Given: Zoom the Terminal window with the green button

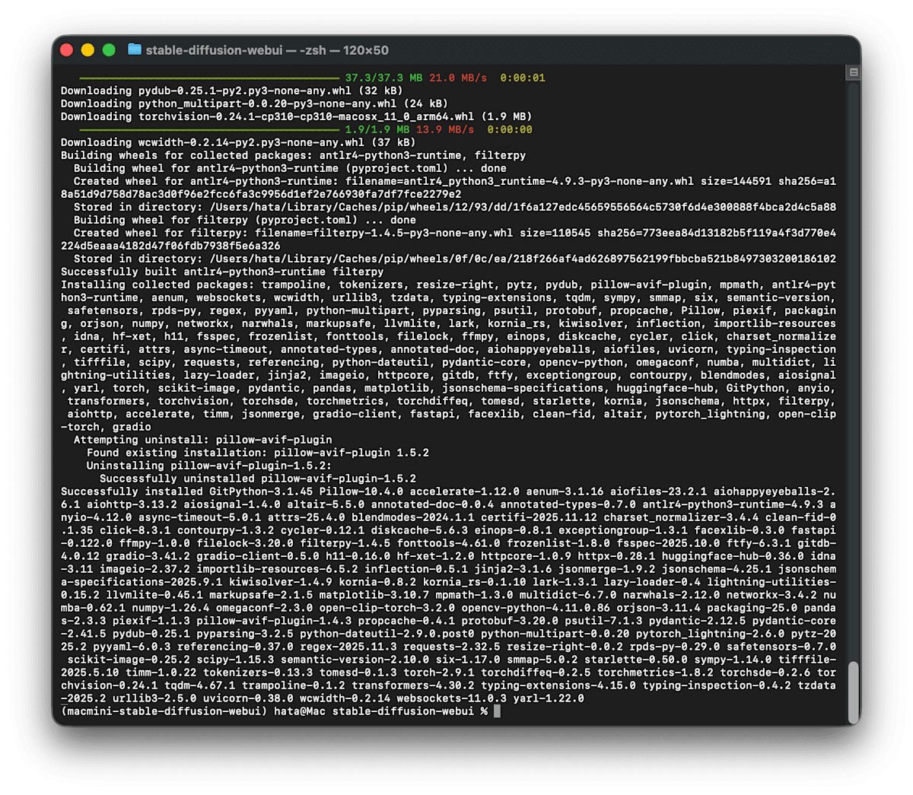Looking at the screenshot, I should click(109, 50).
